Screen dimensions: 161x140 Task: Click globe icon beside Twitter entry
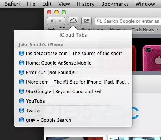click(x=22, y=110)
